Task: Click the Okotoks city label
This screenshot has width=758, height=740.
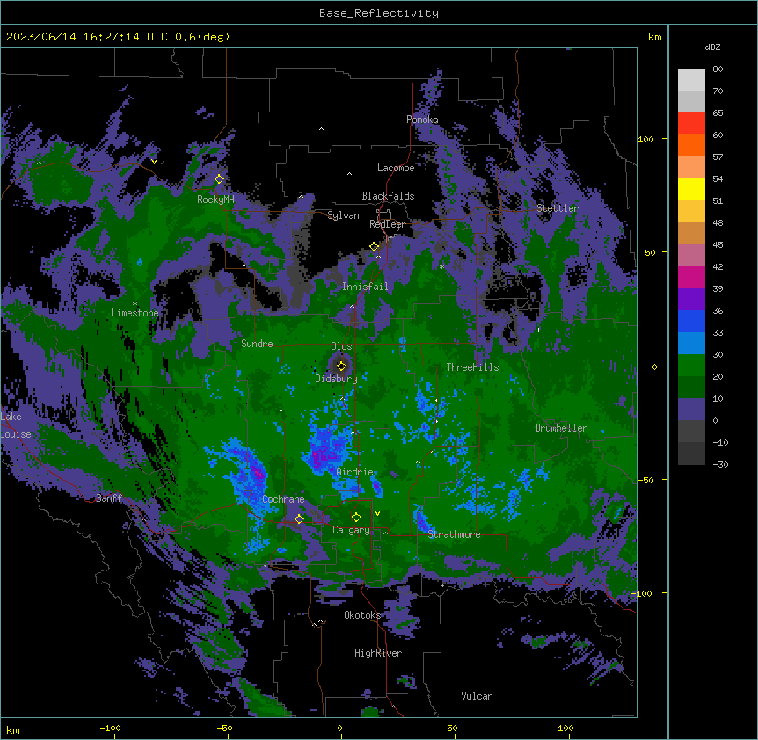Action: pyautogui.click(x=362, y=615)
